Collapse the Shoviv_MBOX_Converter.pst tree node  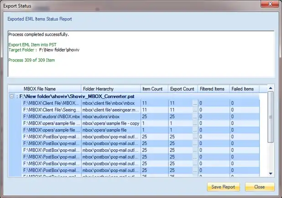(x=12, y=96)
